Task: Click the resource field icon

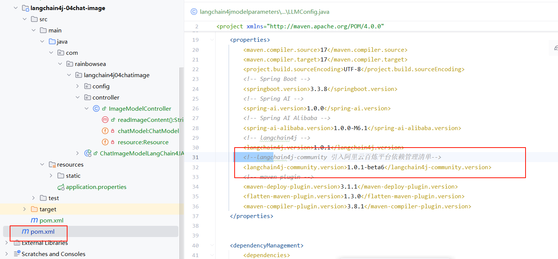Action: coord(105,142)
